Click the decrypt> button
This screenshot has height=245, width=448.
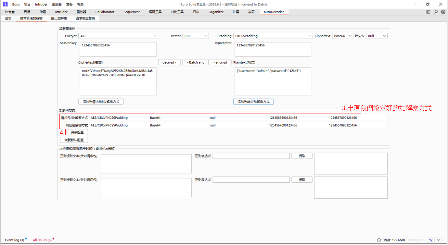point(169,62)
